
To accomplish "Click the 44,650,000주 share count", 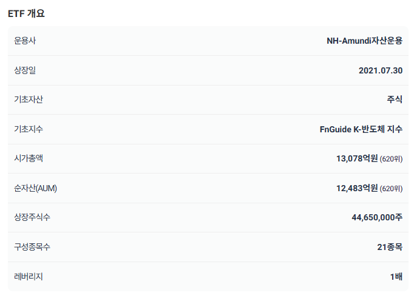I will coord(377,217).
